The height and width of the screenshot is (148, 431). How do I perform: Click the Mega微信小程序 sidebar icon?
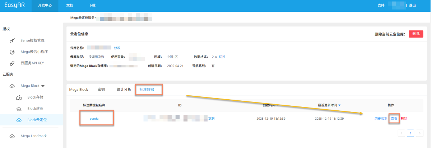(x=12, y=52)
